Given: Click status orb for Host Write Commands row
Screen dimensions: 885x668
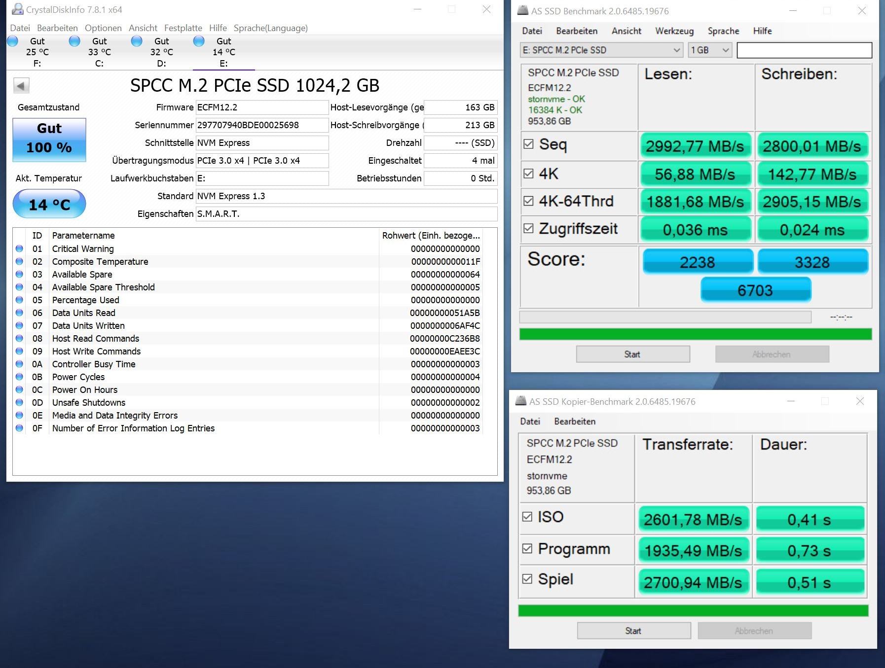Looking at the screenshot, I should click(x=19, y=351).
